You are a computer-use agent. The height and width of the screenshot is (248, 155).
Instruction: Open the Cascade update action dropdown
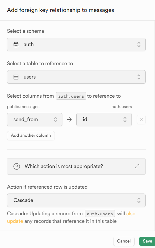tap(76, 200)
